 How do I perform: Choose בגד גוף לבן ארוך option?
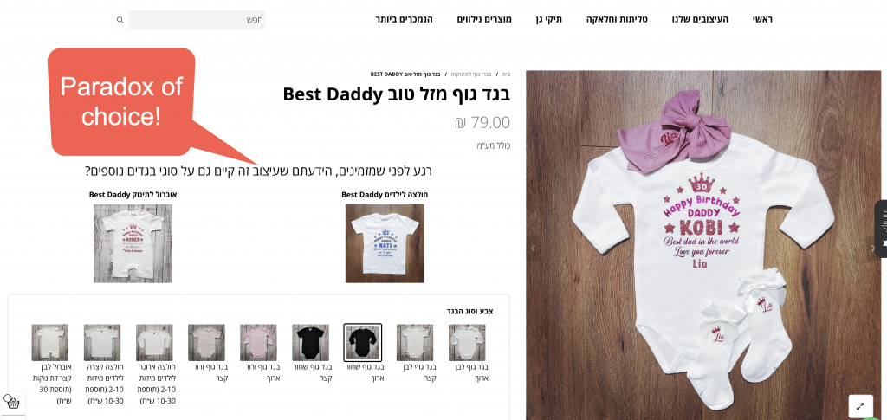(467, 343)
